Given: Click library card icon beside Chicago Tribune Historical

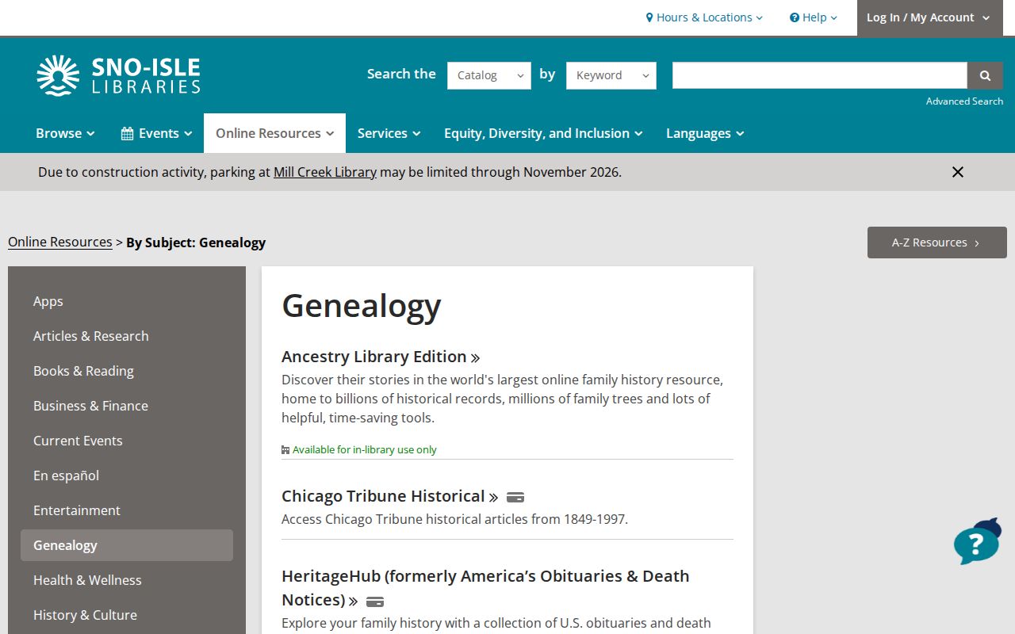Looking at the screenshot, I should tap(515, 498).
